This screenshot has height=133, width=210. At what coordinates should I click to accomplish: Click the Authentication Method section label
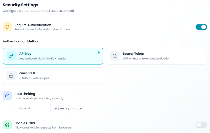[x=21, y=41]
